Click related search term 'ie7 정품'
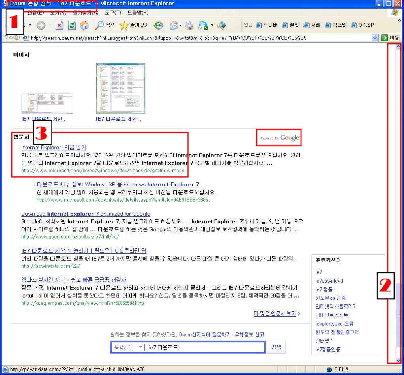The image size is (404, 375). pos(324,289)
